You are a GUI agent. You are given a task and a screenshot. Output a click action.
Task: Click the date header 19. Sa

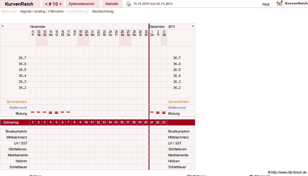pyautogui.click(x=81, y=33)
